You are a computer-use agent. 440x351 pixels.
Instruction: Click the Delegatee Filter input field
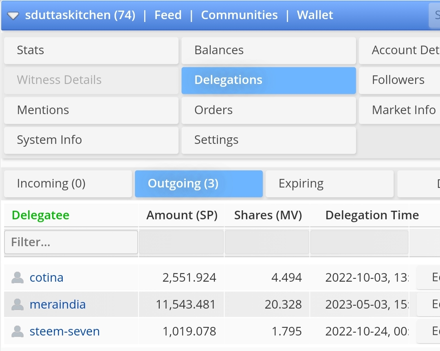71,242
